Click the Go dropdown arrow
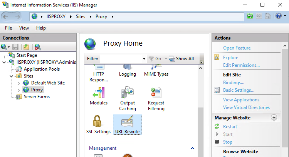 [x=166, y=59]
